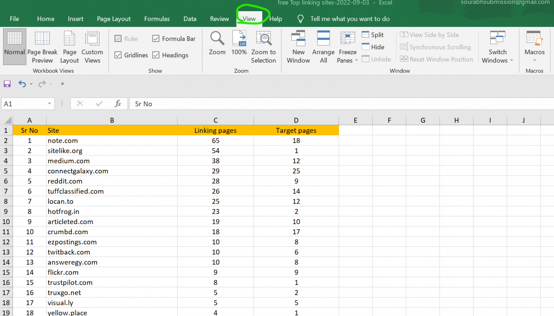Split the worksheet window

(x=373, y=35)
